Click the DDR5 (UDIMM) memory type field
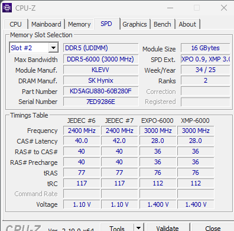 coord(100,48)
